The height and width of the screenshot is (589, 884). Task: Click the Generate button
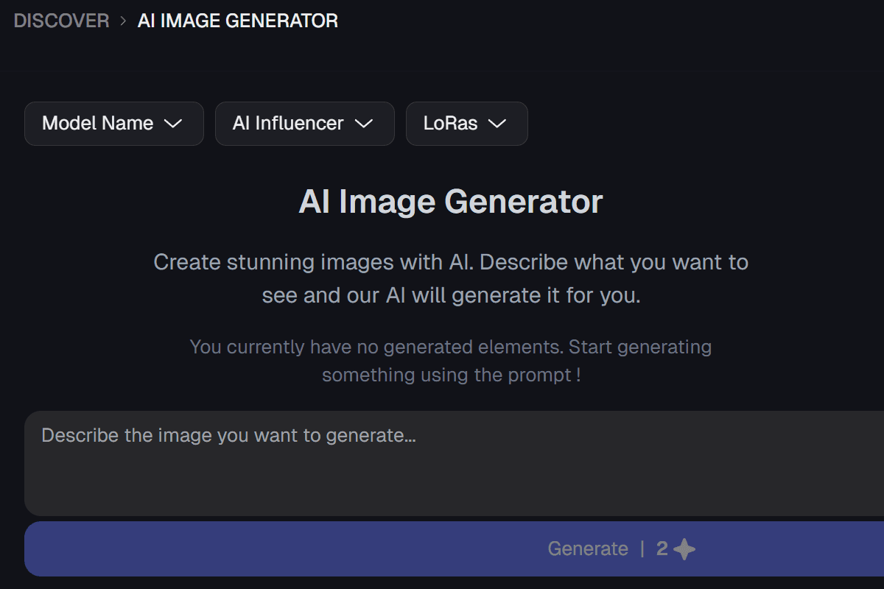coord(455,549)
